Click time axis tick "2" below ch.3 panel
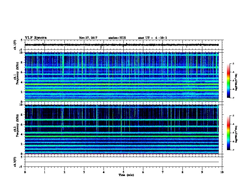Screen dimensions: 250x193 (x=64, y=172)
